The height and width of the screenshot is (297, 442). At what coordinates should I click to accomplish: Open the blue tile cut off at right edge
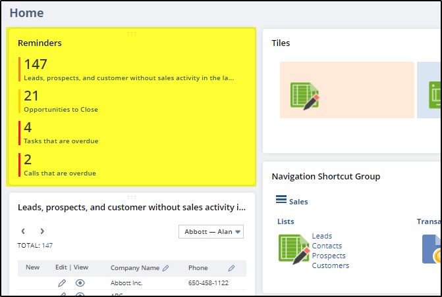click(x=429, y=90)
